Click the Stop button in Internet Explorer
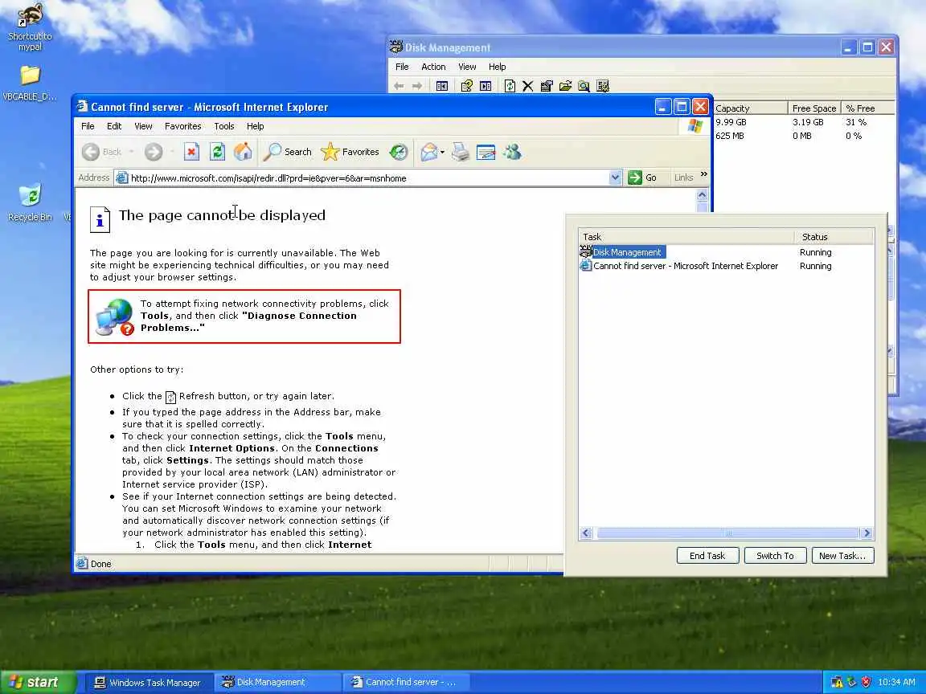This screenshot has width=926, height=694. click(x=191, y=153)
